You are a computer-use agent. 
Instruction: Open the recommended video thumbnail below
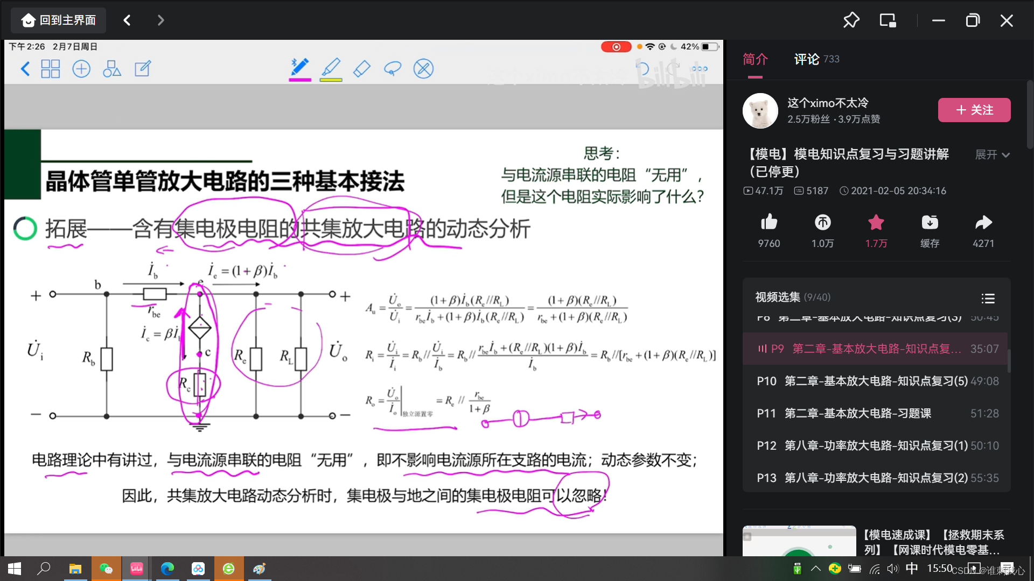click(x=799, y=541)
